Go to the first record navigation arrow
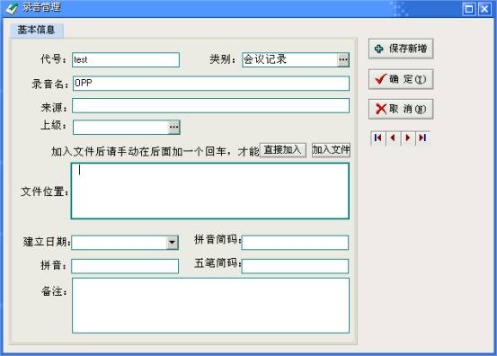 tap(378, 138)
